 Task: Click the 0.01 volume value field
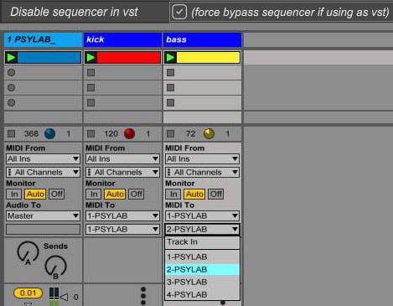click(x=28, y=293)
